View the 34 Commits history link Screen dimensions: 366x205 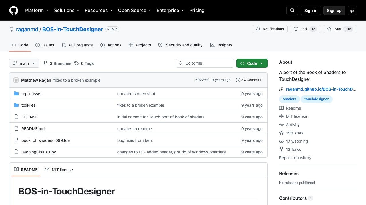(x=248, y=80)
